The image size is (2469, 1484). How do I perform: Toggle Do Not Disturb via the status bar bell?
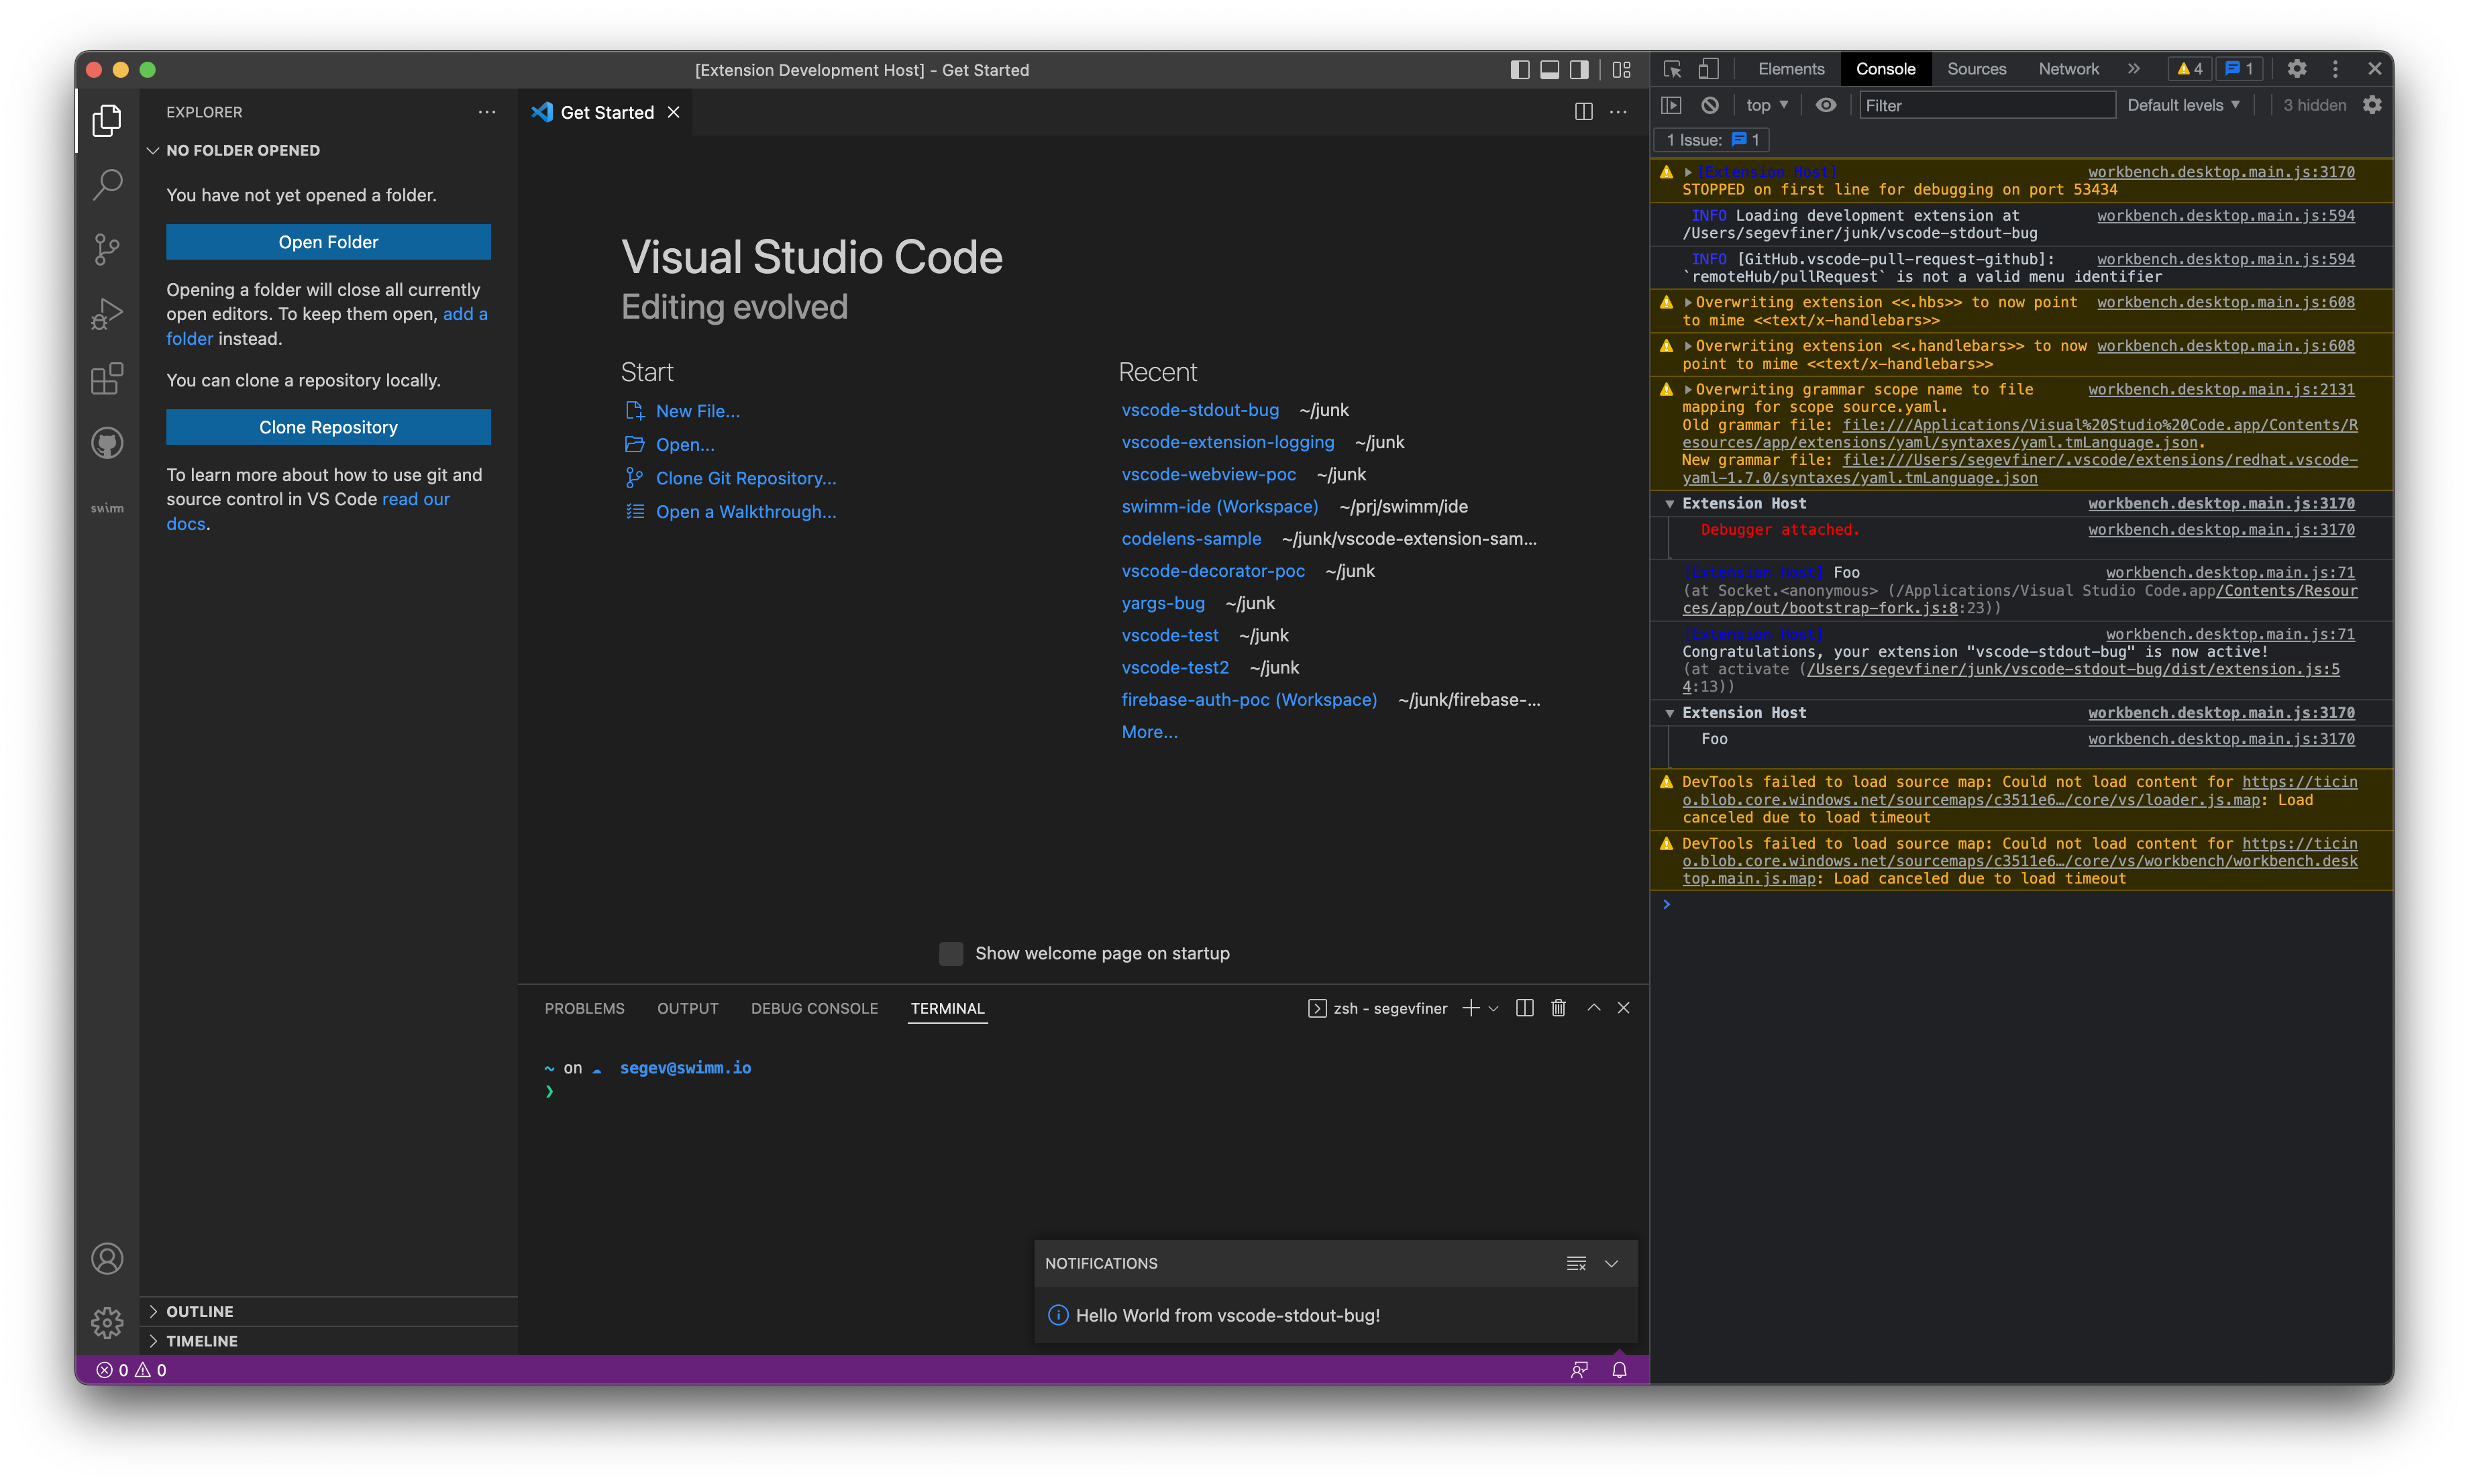coord(1619,1370)
